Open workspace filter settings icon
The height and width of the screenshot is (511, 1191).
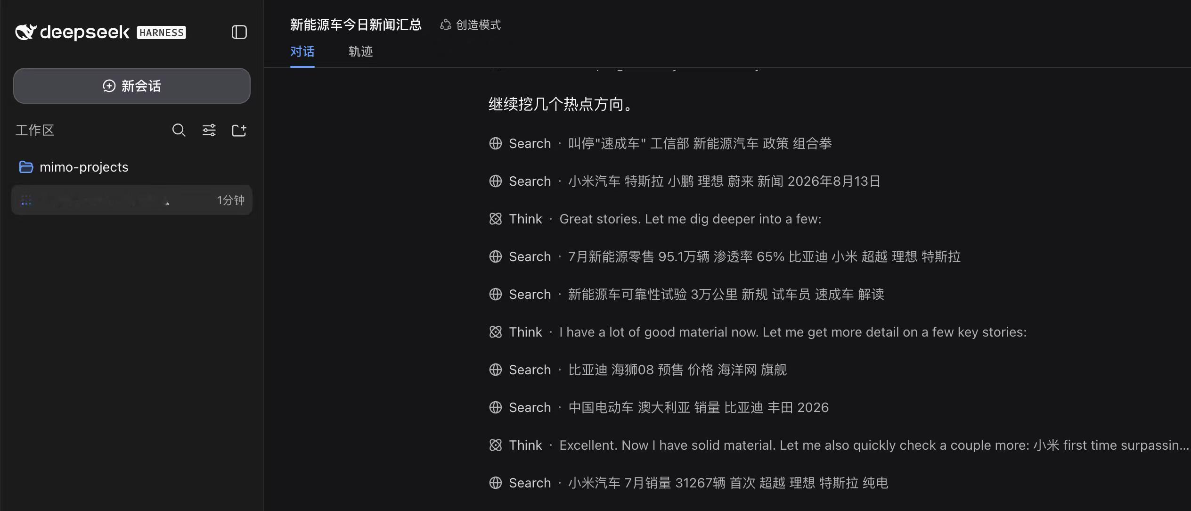coord(209,130)
